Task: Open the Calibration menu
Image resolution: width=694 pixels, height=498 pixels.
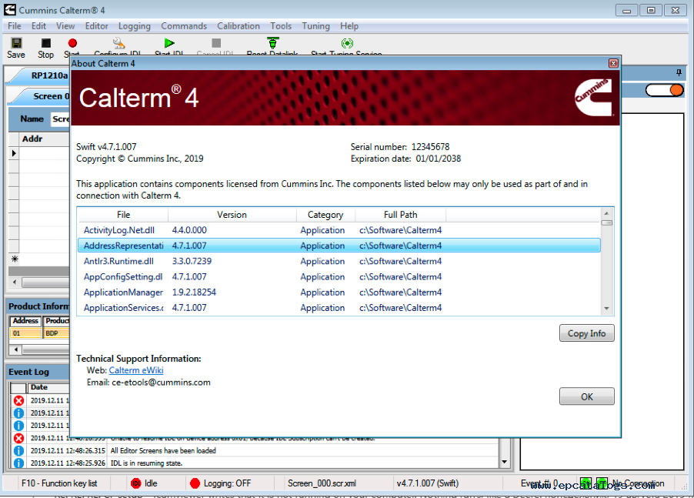Action: click(x=238, y=26)
